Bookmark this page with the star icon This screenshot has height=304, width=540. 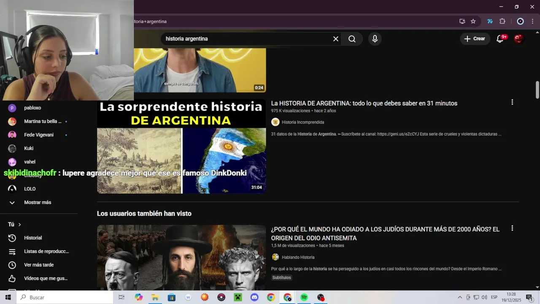click(473, 22)
